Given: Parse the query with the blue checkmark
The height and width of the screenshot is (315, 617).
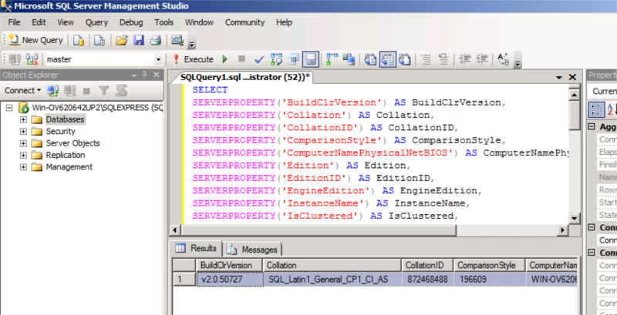Looking at the screenshot, I should pyautogui.click(x=259, y=59).
